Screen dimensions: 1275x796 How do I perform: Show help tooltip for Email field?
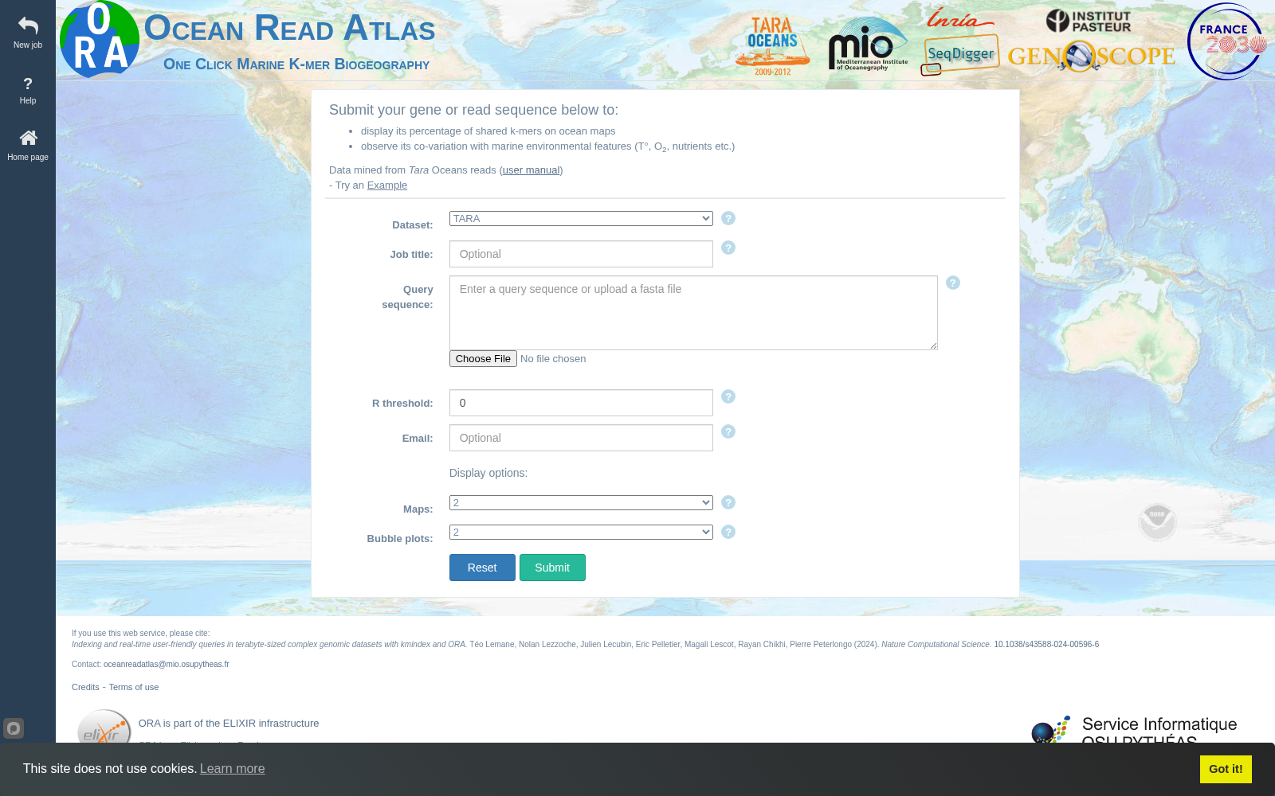(728, 431)
